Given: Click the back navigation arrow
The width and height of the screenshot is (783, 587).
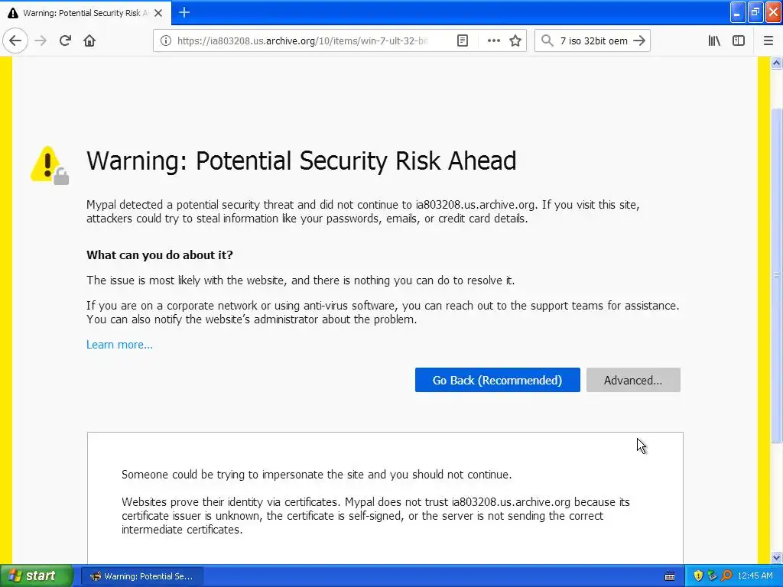Looking at the screenshot, I should [15, 41].
